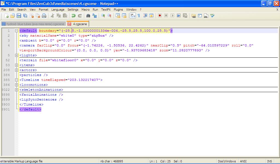The image size is (280, 164).
Task: Expand the collapsed <lights> node
Action: click(x=16, y=55)
